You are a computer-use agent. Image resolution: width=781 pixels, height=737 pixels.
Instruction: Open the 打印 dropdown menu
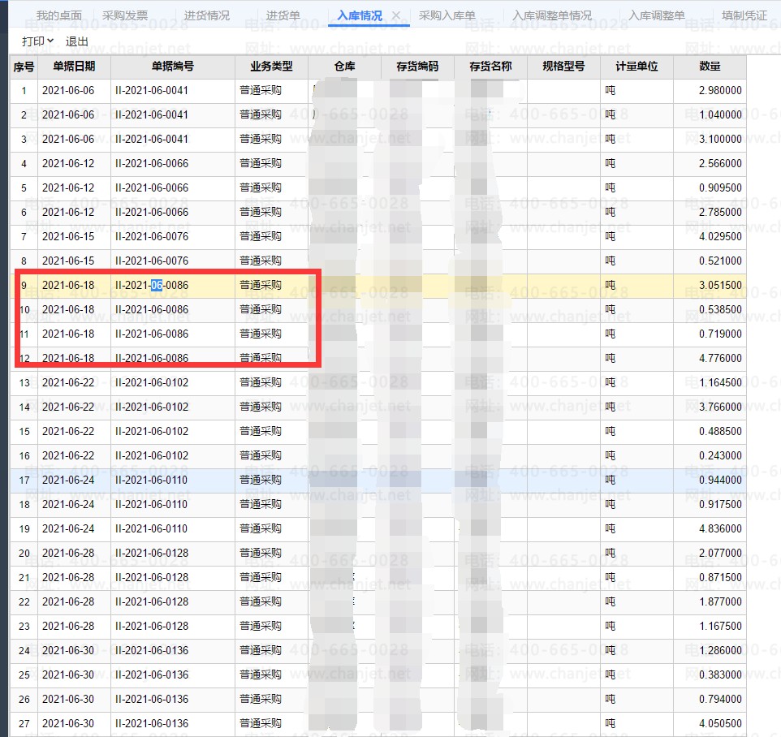pyautogui.click(x=37, y=41)
